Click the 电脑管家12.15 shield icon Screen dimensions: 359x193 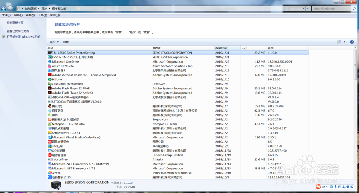click(50, 177)
